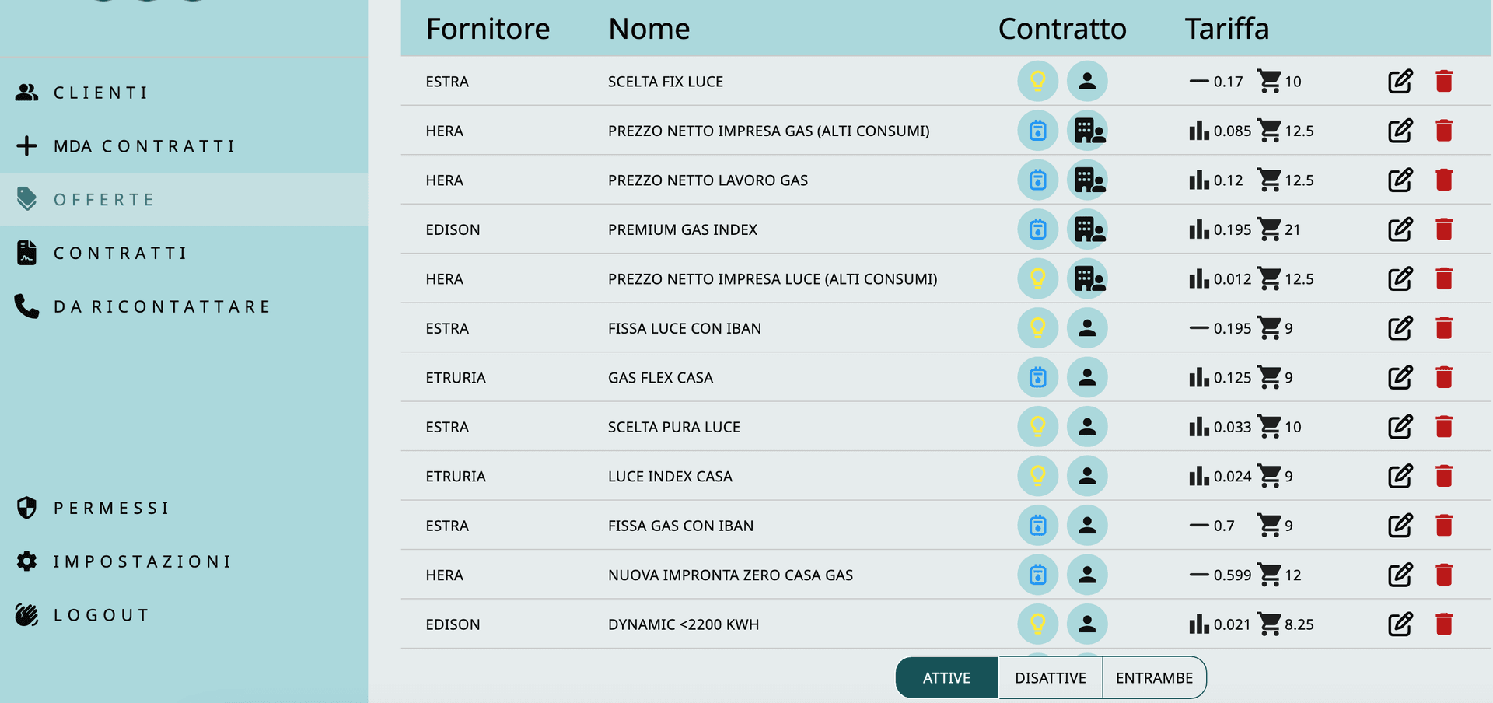Click Logout in the sidebar
This screenshot has width=1493, height=703.
click(x=184, y=615)
